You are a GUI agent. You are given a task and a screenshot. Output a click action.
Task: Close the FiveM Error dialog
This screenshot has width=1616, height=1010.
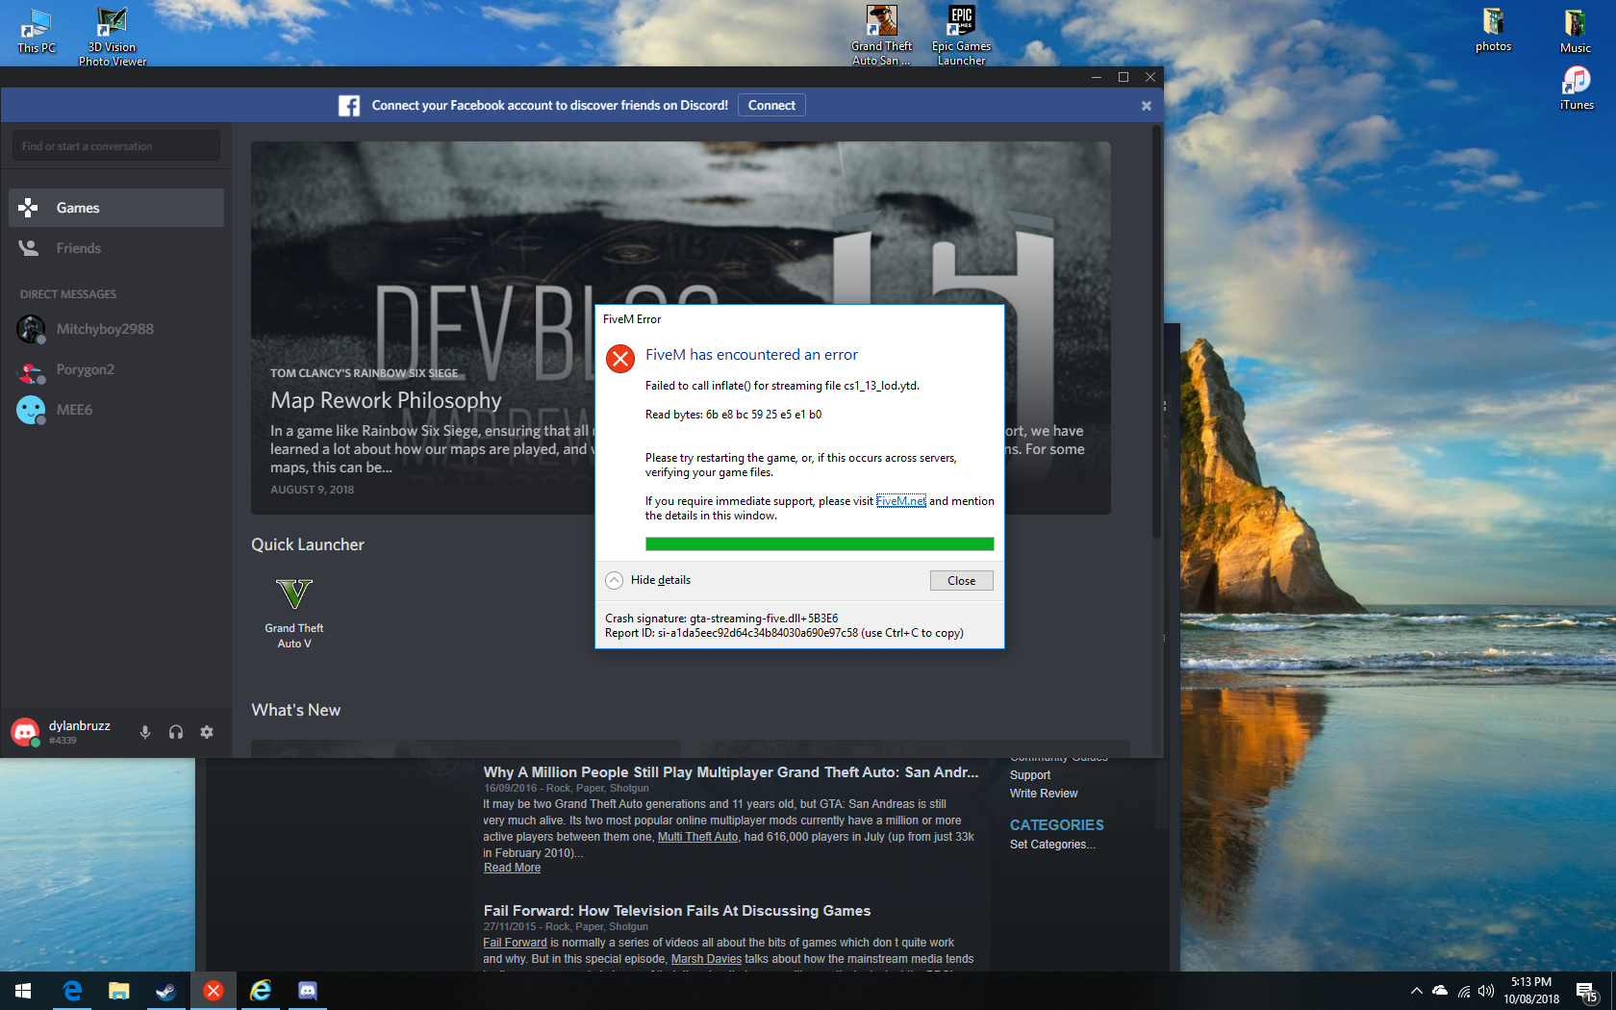(x=961, y=581)
